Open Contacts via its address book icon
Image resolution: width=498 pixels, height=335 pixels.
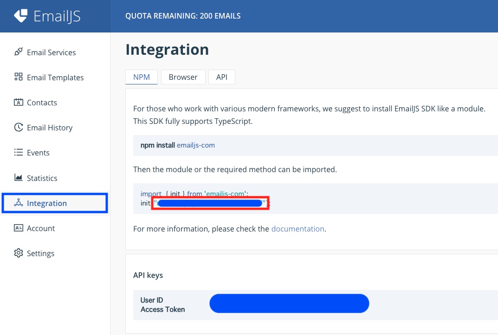(18, 103)
